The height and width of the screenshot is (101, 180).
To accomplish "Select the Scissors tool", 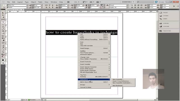I will pos(3,36).
